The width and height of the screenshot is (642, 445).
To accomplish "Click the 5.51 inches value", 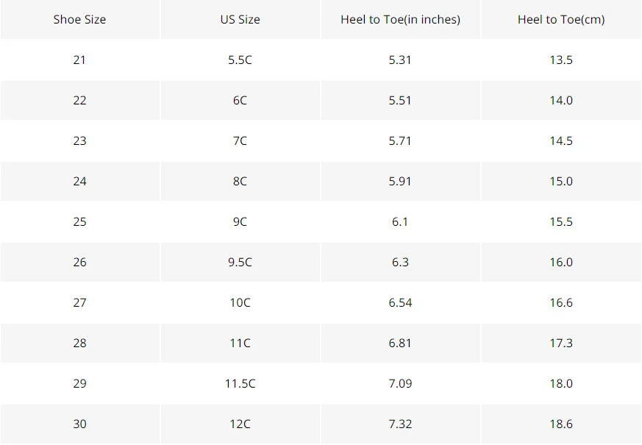I will pos(401,100).
